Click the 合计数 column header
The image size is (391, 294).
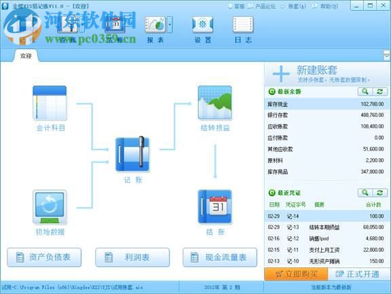coord(373,205)
